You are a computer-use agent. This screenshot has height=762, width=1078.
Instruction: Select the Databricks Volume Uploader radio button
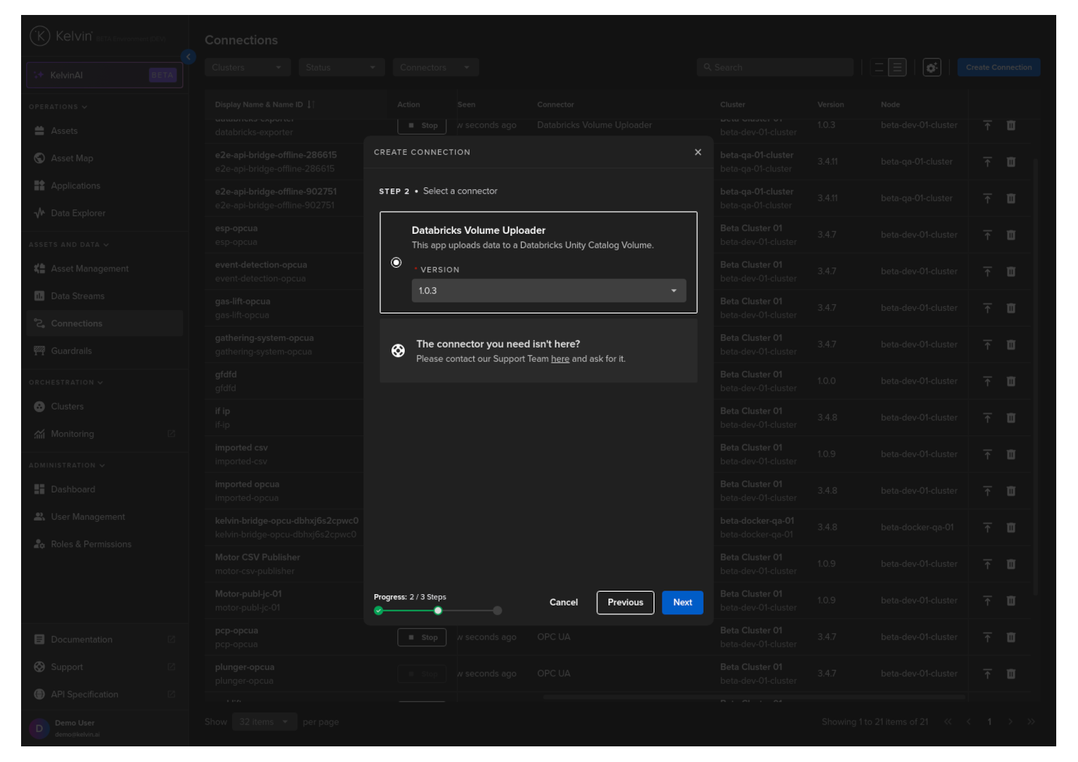[396, 263]
